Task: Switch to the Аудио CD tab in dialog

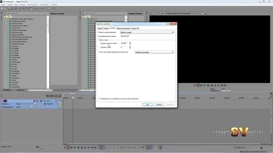Action: click(135, 28)
